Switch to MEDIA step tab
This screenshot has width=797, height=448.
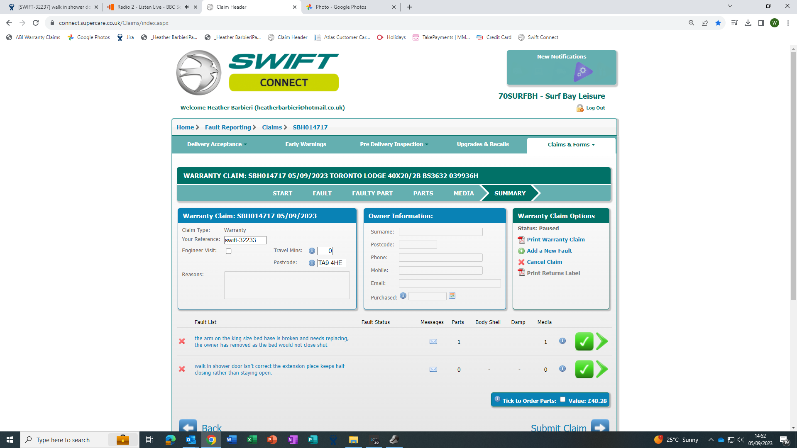point(463,193)
